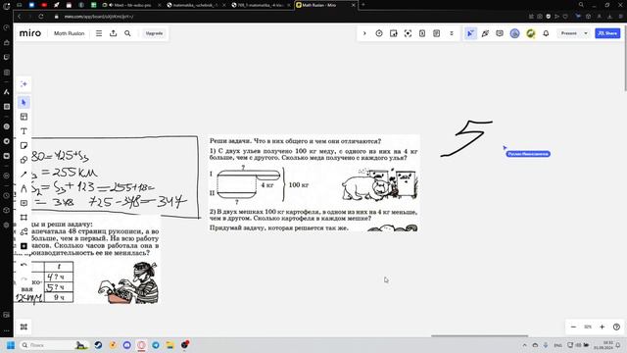Open the help question mark button
627x353 pixels.
(616, 327)
